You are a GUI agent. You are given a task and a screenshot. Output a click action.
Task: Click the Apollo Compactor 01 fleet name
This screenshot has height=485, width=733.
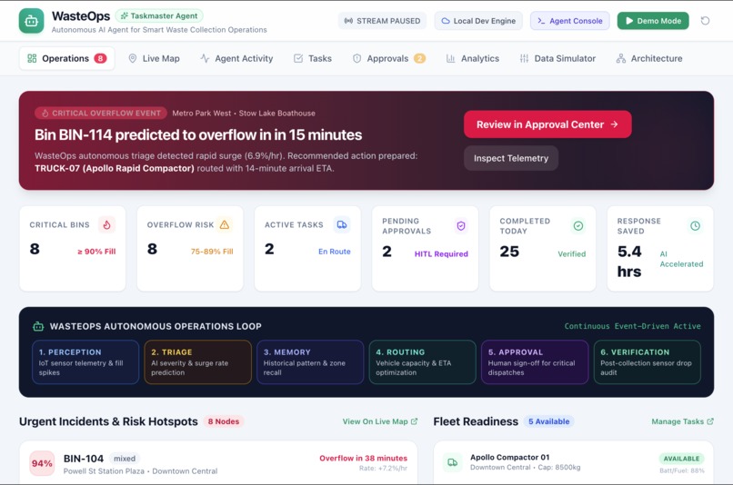(x=509, y=457)
